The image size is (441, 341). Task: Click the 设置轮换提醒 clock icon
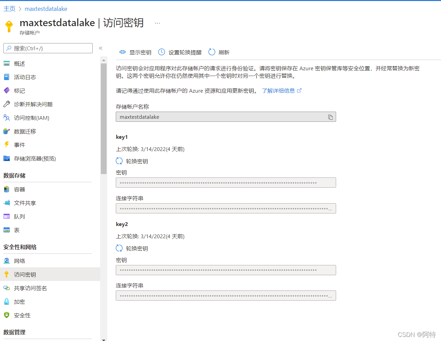tap(162, 52)
